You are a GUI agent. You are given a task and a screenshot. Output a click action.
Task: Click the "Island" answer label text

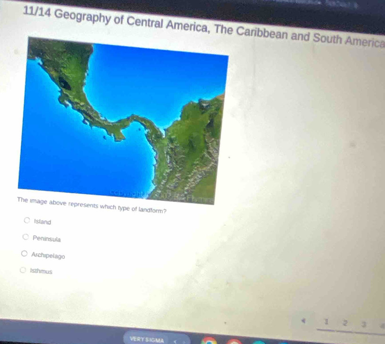[42, 222]
